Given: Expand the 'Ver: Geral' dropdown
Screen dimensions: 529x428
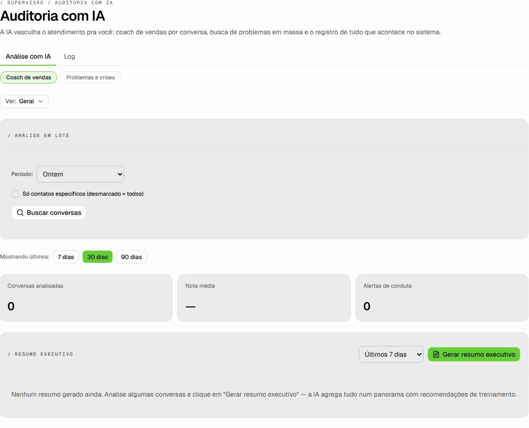Looking at the screenshot, I should (24, 101).
